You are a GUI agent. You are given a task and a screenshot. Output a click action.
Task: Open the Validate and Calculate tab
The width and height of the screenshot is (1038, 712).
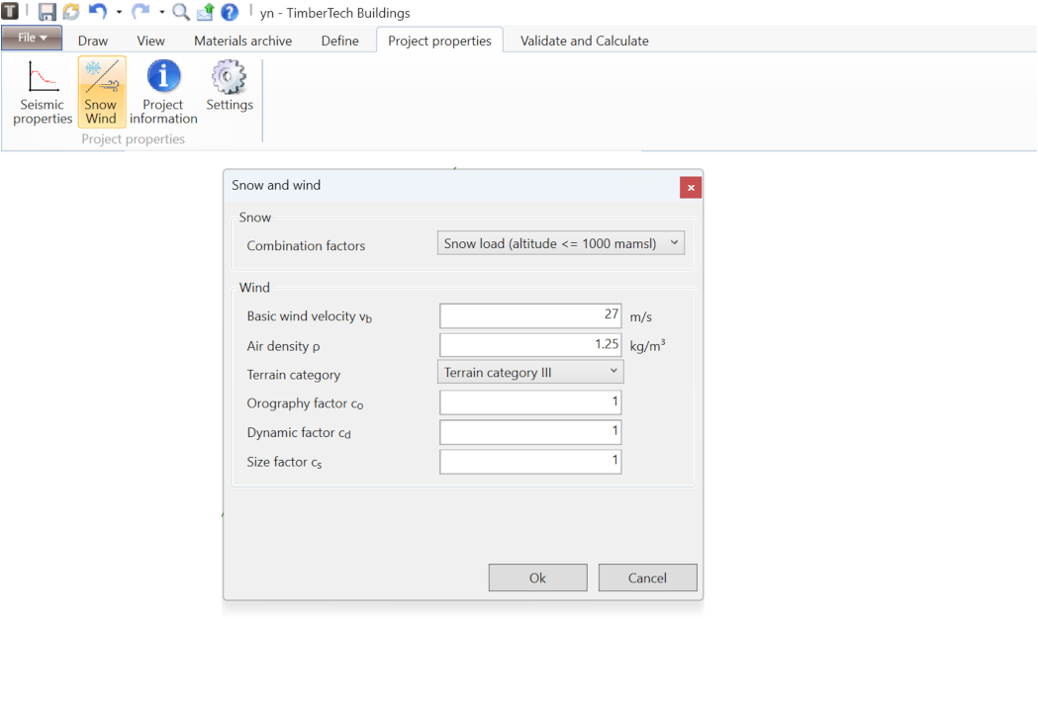585,41
